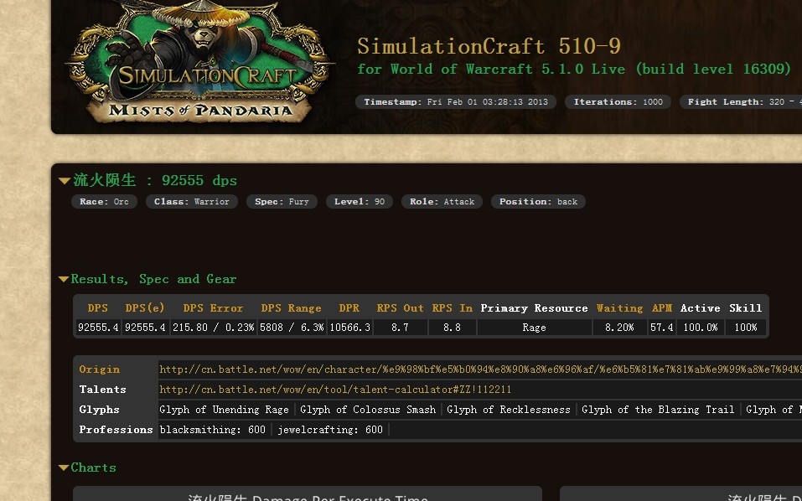The image size is (802, 501).
Task: Click the SimulationCraft Mists of Pandaria logo
Action: [199, 62]
